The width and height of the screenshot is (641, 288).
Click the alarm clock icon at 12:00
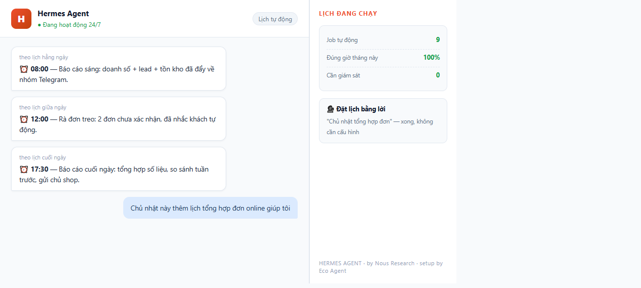pos(24,119)
